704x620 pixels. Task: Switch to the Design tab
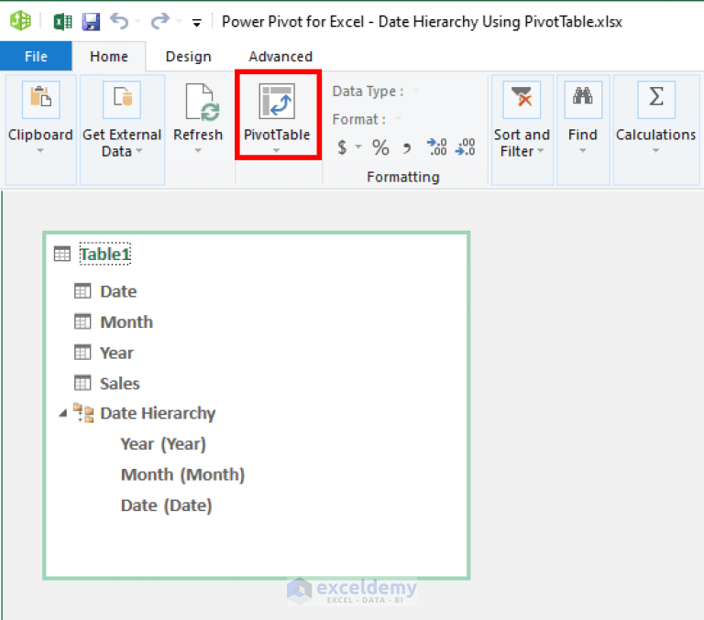189,57
